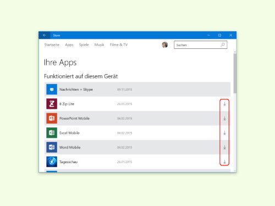Click the back arrow in the Store title bar

[45, 35]
